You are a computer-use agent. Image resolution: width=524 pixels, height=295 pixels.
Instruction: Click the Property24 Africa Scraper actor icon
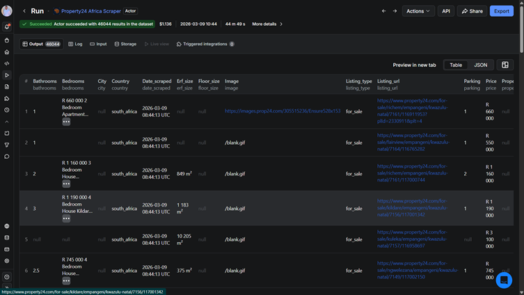pos(56,11)
